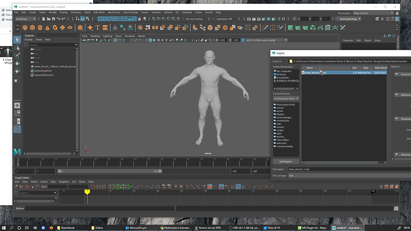The height and width of the screenshot is (231, 411).
Task: Collapse the Referencing options section in Import dialog
Action: point(397,95)
